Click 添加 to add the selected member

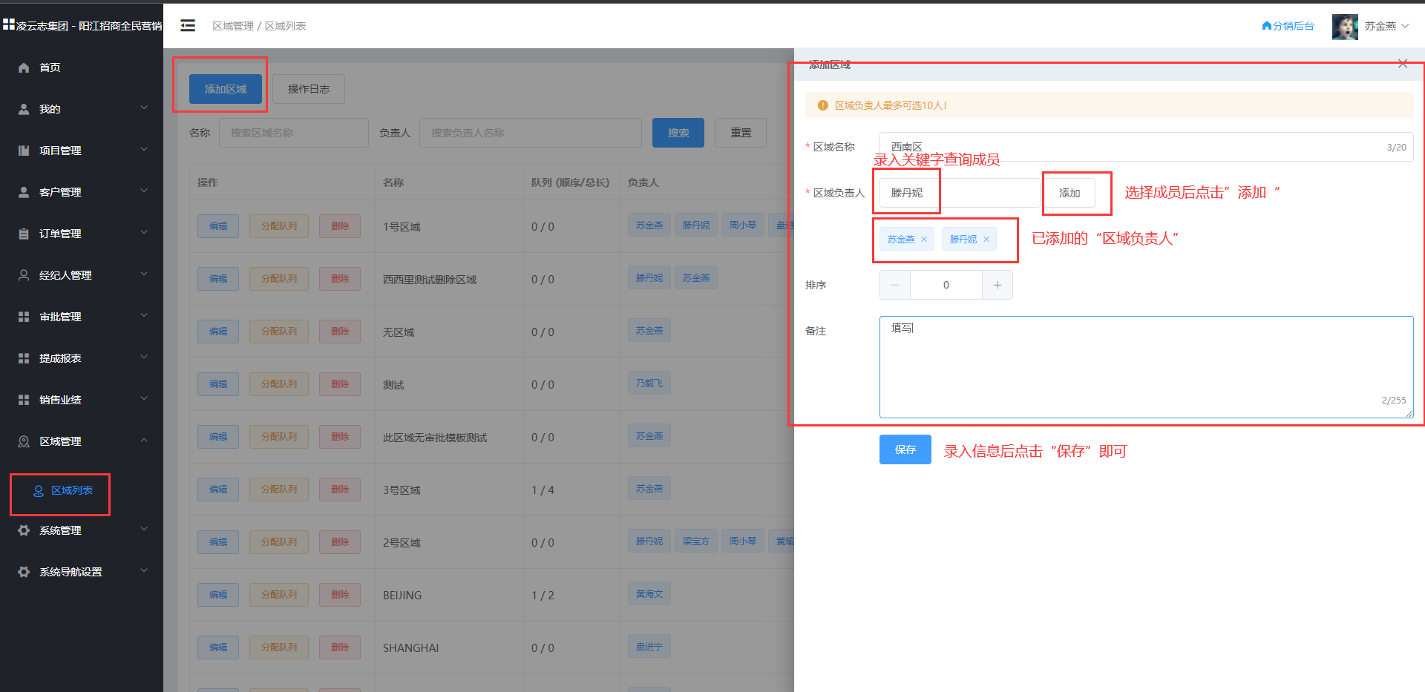tap(1069, 193)
